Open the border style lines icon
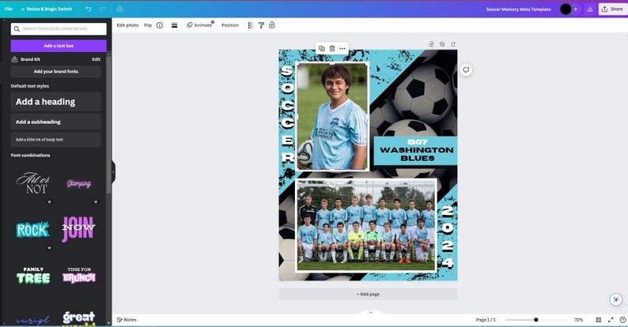The width and height of the screenshot is (628, 327). [x=174, y=25]
